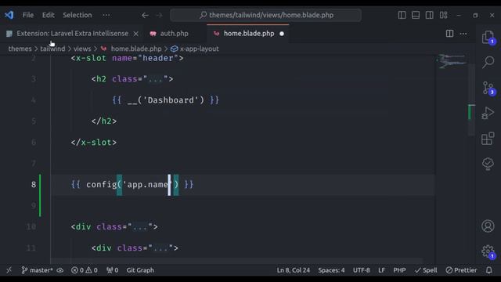Open the Edit menu
Screen dimensions: 501x282
(49, 15)
